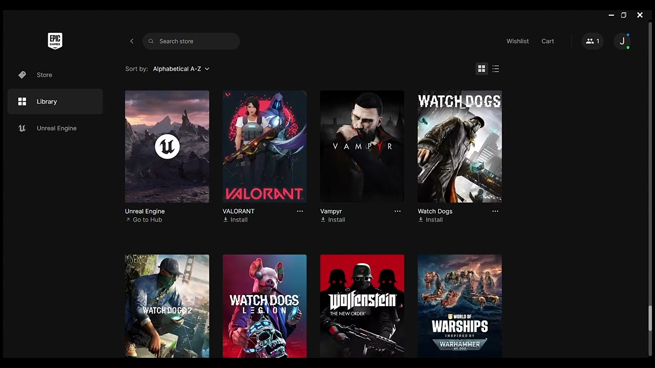Open the friends list button showing 1
The width and height of the screenshot is (655, 368).
[593, 41]
